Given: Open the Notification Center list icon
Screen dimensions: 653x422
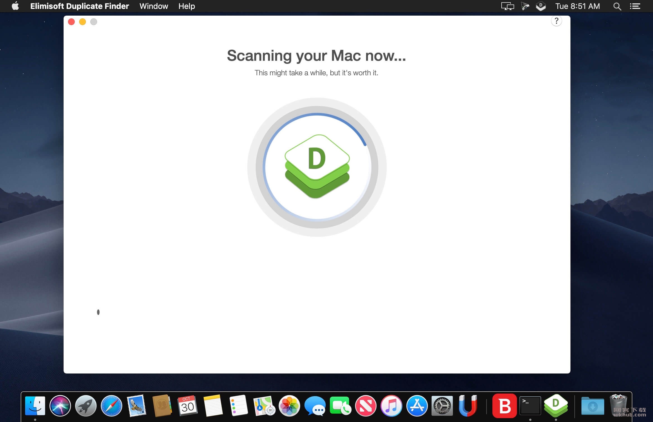Looking at the screenshot, I should 635,6.
